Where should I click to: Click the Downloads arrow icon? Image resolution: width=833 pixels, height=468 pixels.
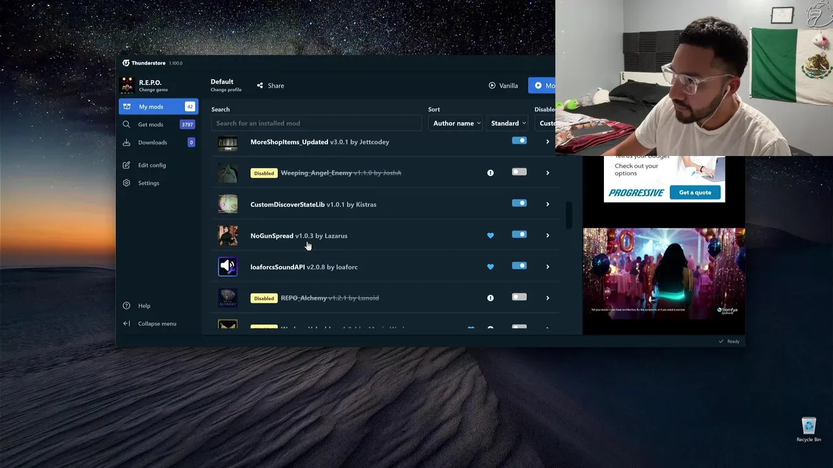pyautogui.click(x=126, y=142)
